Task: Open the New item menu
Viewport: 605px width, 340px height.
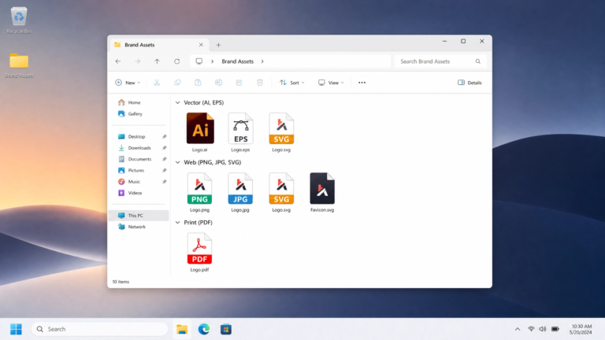Action: point(128,83)
